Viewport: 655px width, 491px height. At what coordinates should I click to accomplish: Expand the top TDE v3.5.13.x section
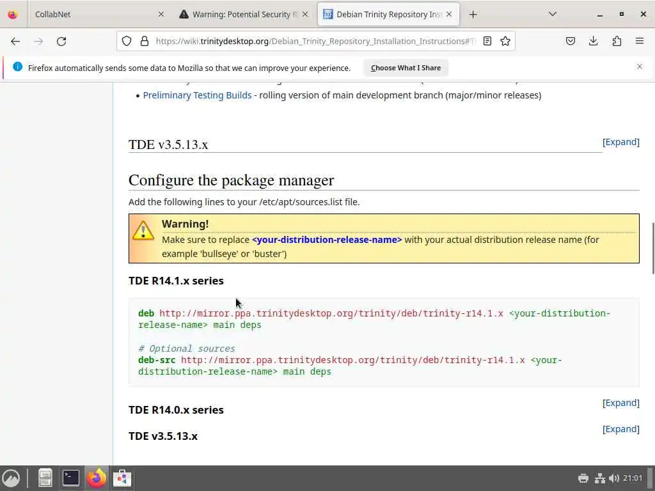point(620,142)
